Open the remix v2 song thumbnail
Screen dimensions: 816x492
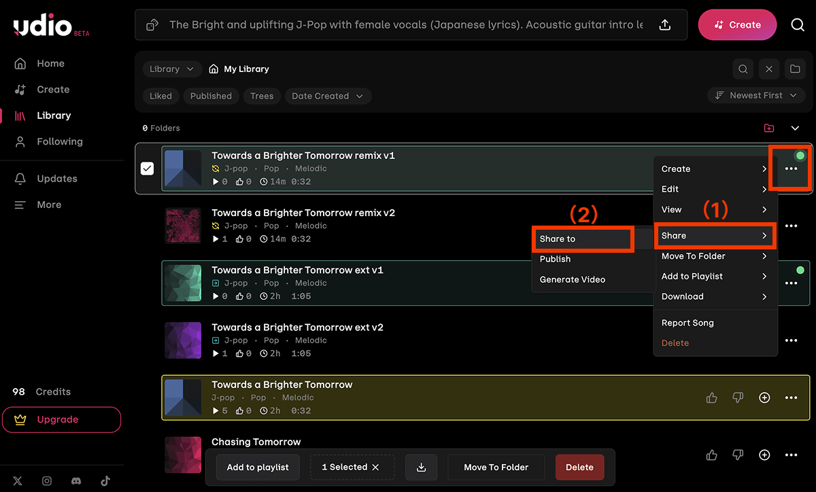coord(183,226)
